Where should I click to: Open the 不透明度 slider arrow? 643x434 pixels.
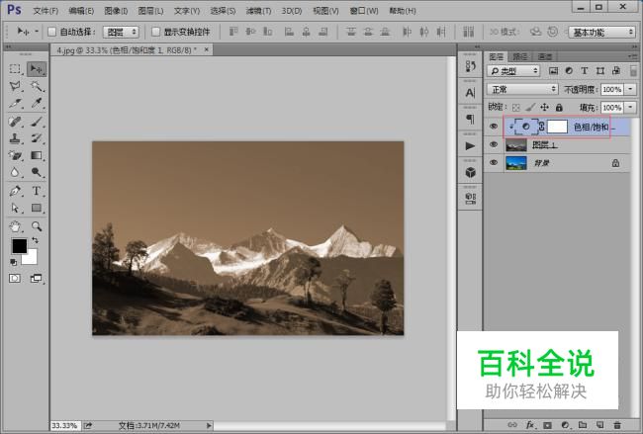click(x=630, y=89)
